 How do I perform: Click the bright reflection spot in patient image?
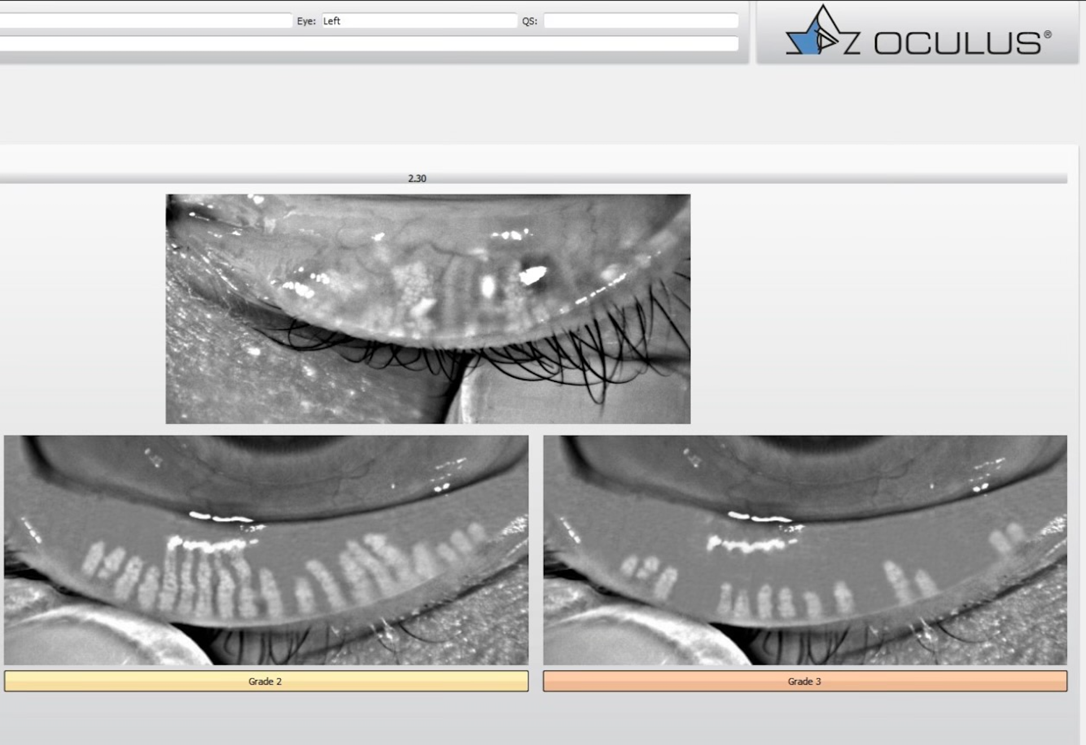532,275
